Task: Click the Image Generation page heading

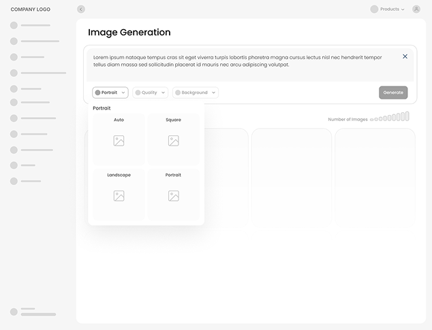Action: [x=129, y=33]
